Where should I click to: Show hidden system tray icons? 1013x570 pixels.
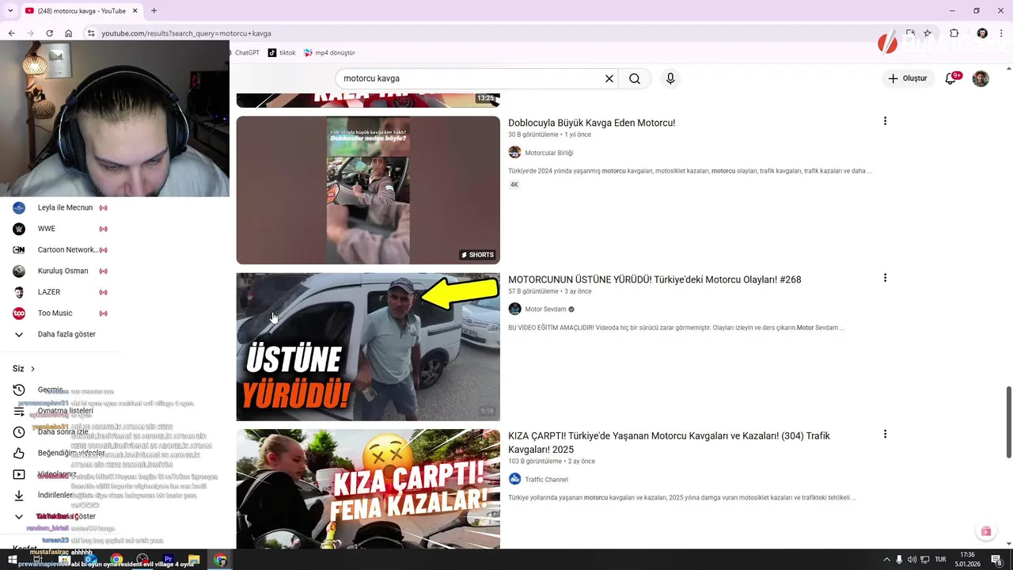(886, 560)
